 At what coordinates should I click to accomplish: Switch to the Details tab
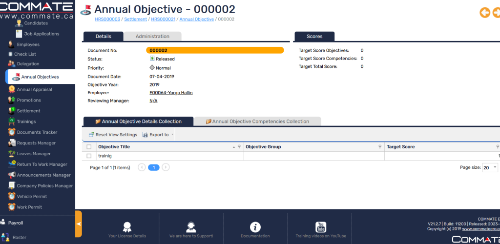104,36
